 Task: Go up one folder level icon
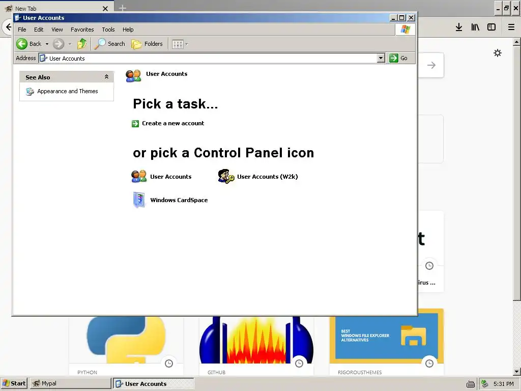click(x=82, y=44)
